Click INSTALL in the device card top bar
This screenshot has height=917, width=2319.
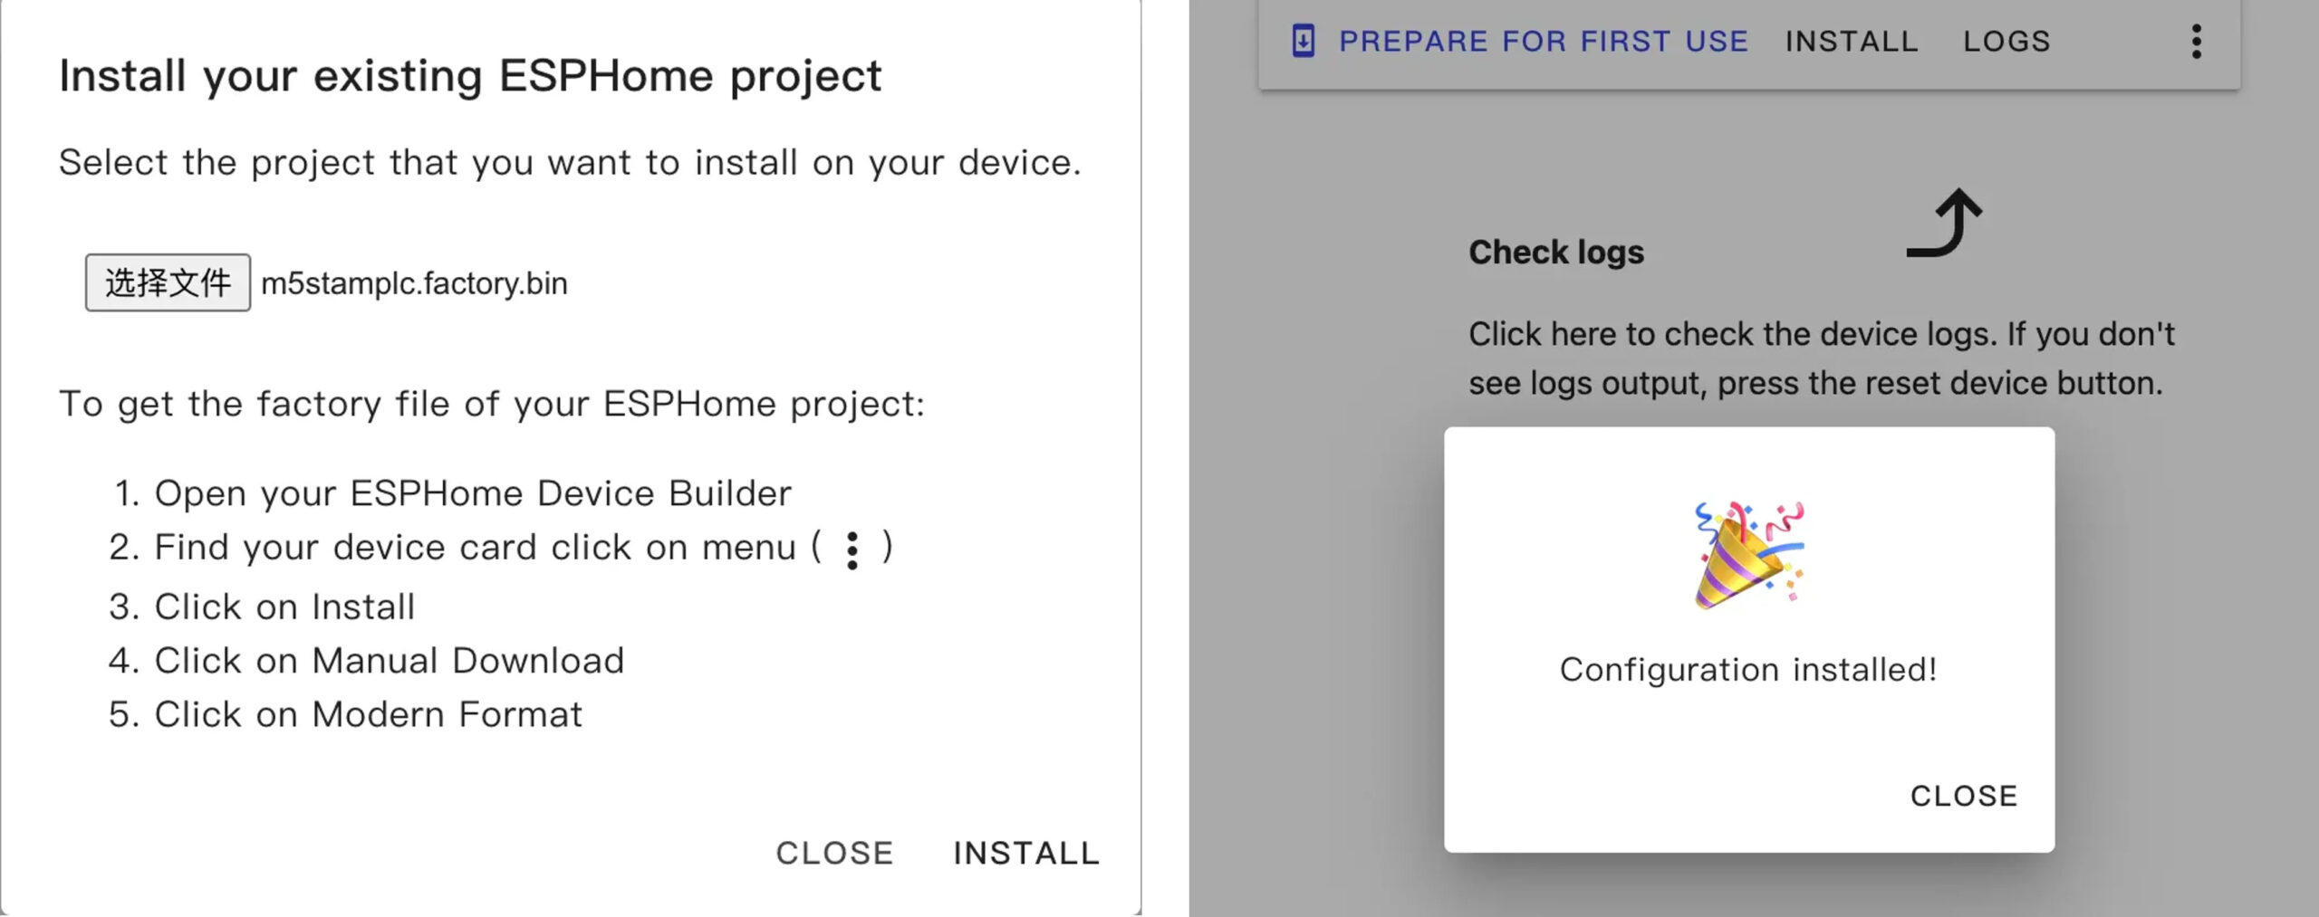pyautogui.click(x=1852, y=42)
